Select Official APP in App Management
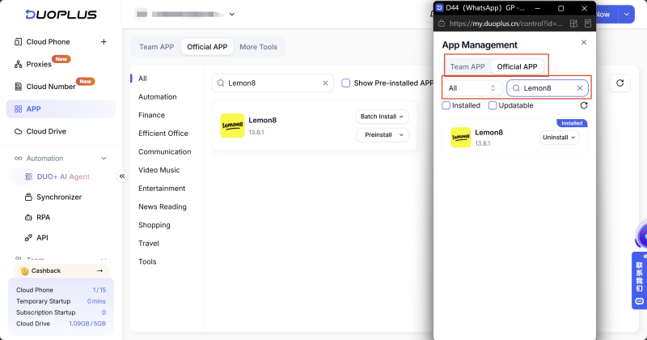 point(517,66)
